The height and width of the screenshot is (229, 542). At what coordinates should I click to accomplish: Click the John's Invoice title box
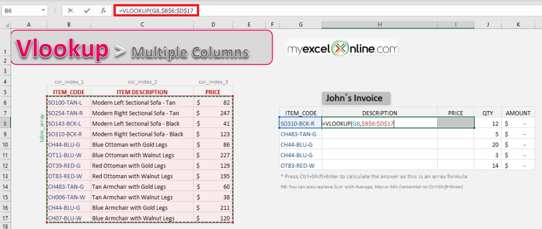355,97
